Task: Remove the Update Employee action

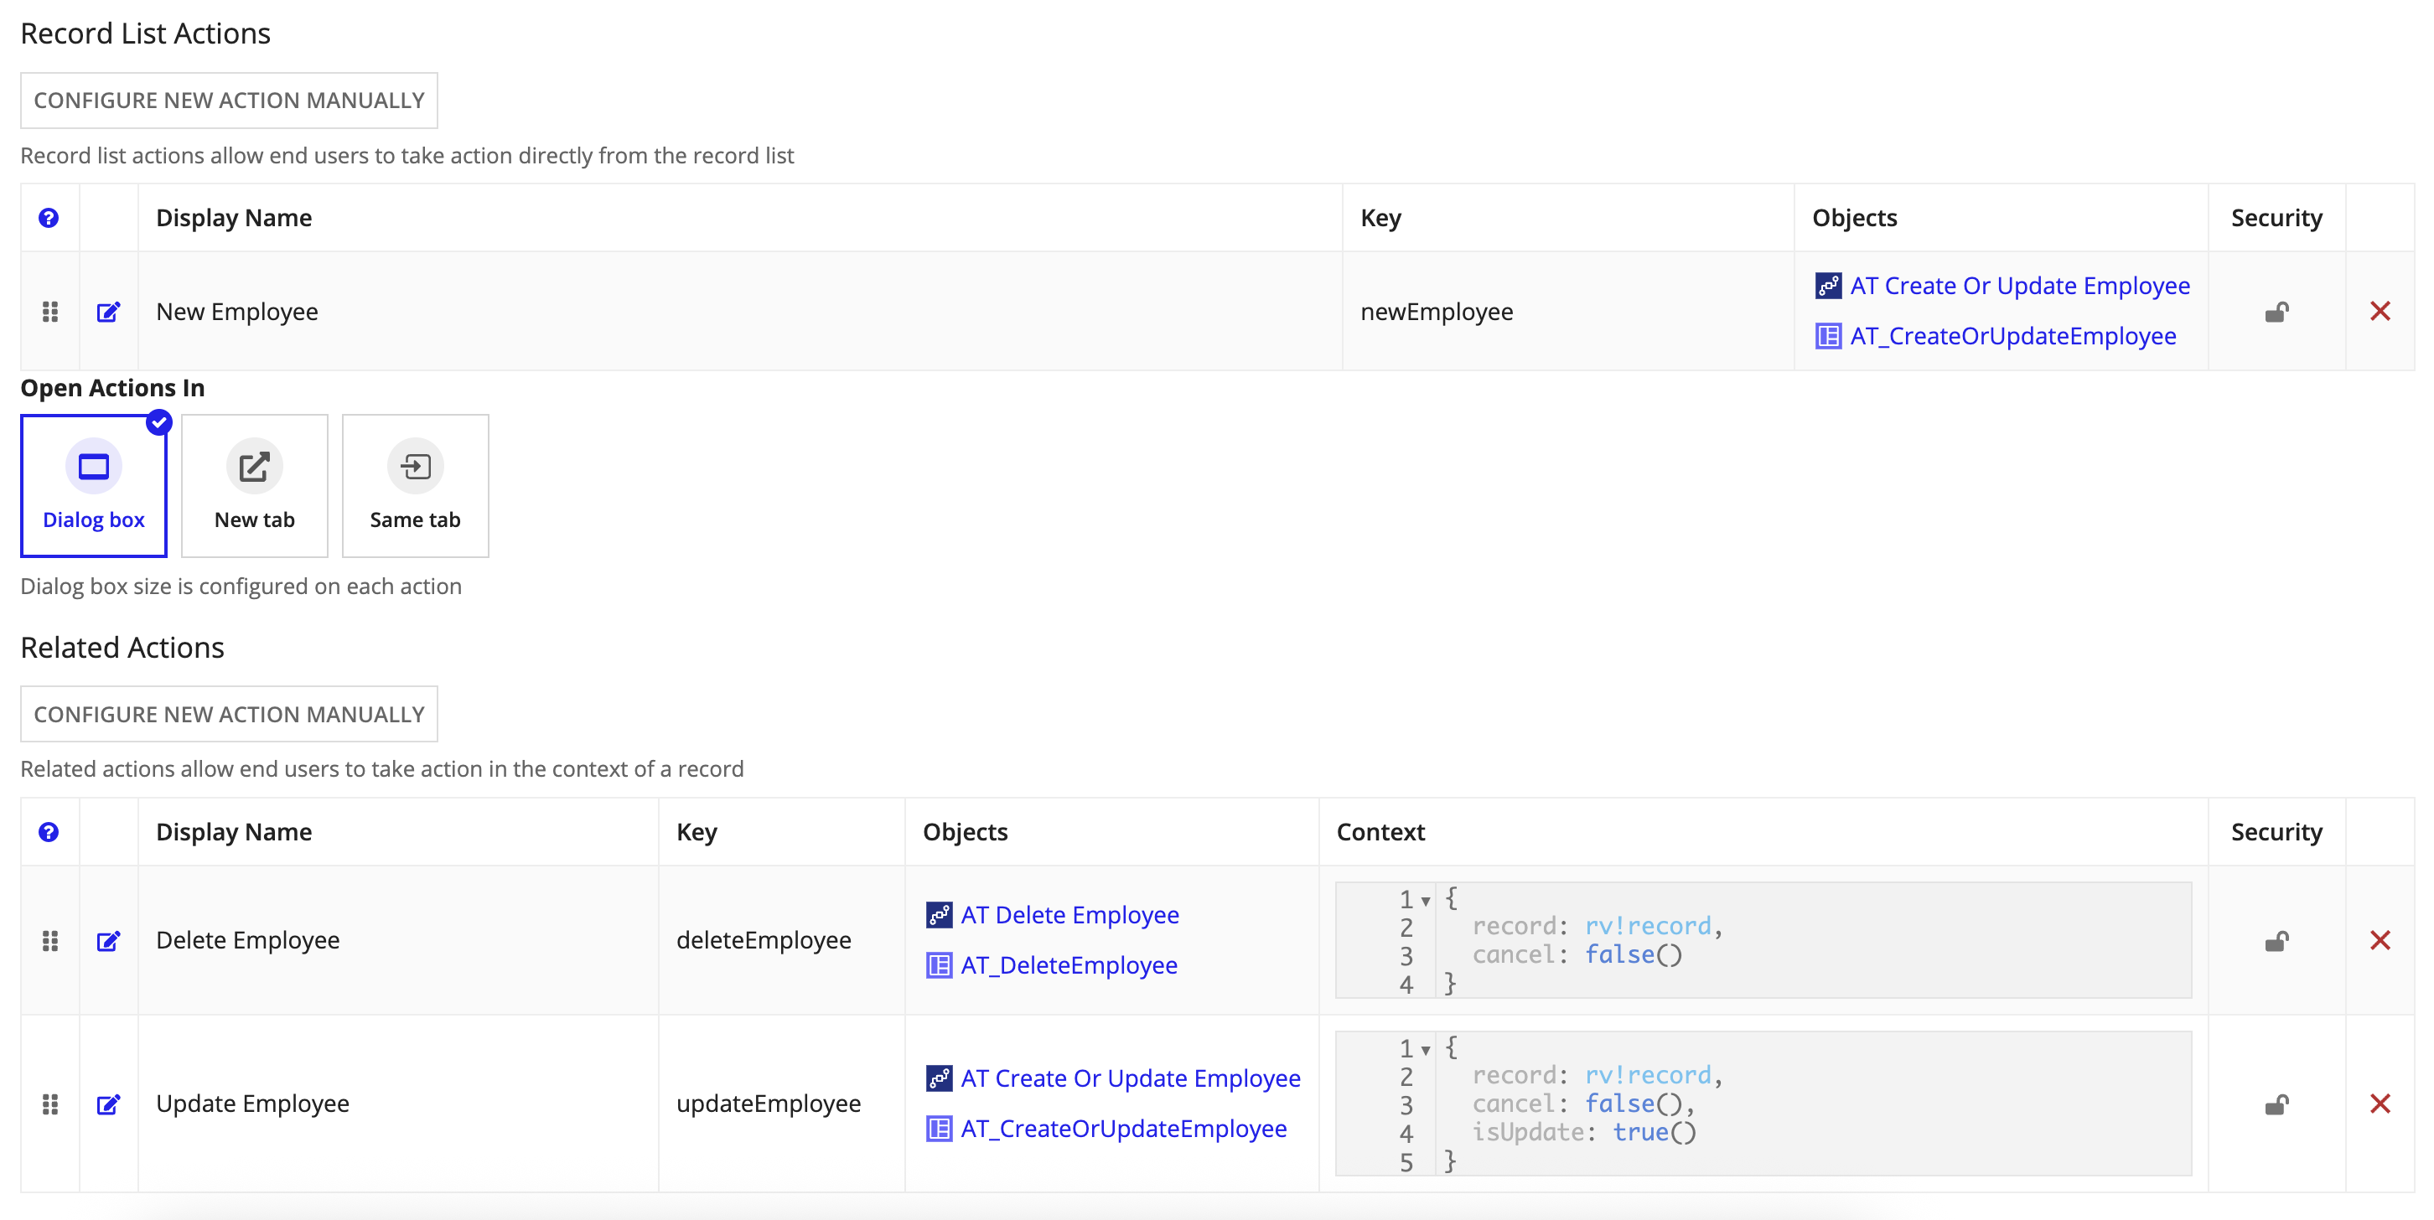Action: click(2380, 1104)
